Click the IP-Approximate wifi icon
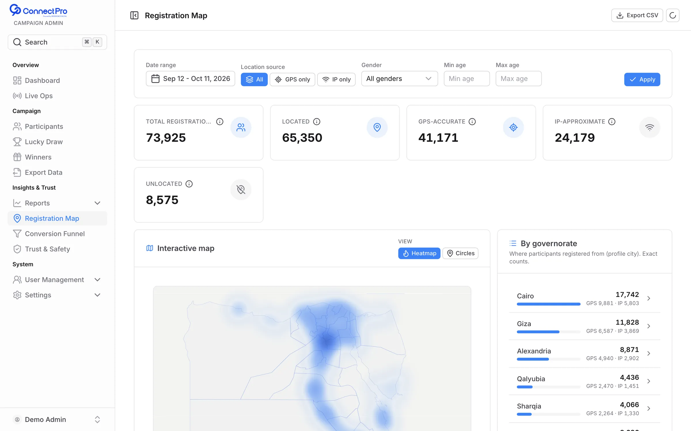The image size is (691, 431). pos(650,127)
